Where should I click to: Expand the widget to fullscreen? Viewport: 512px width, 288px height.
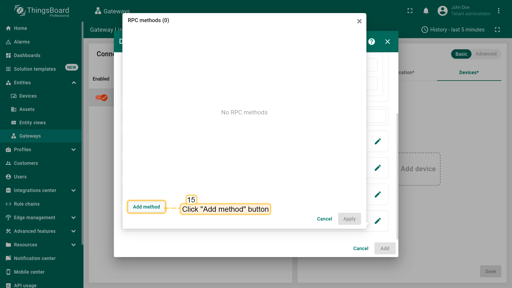tap(497, 30)
